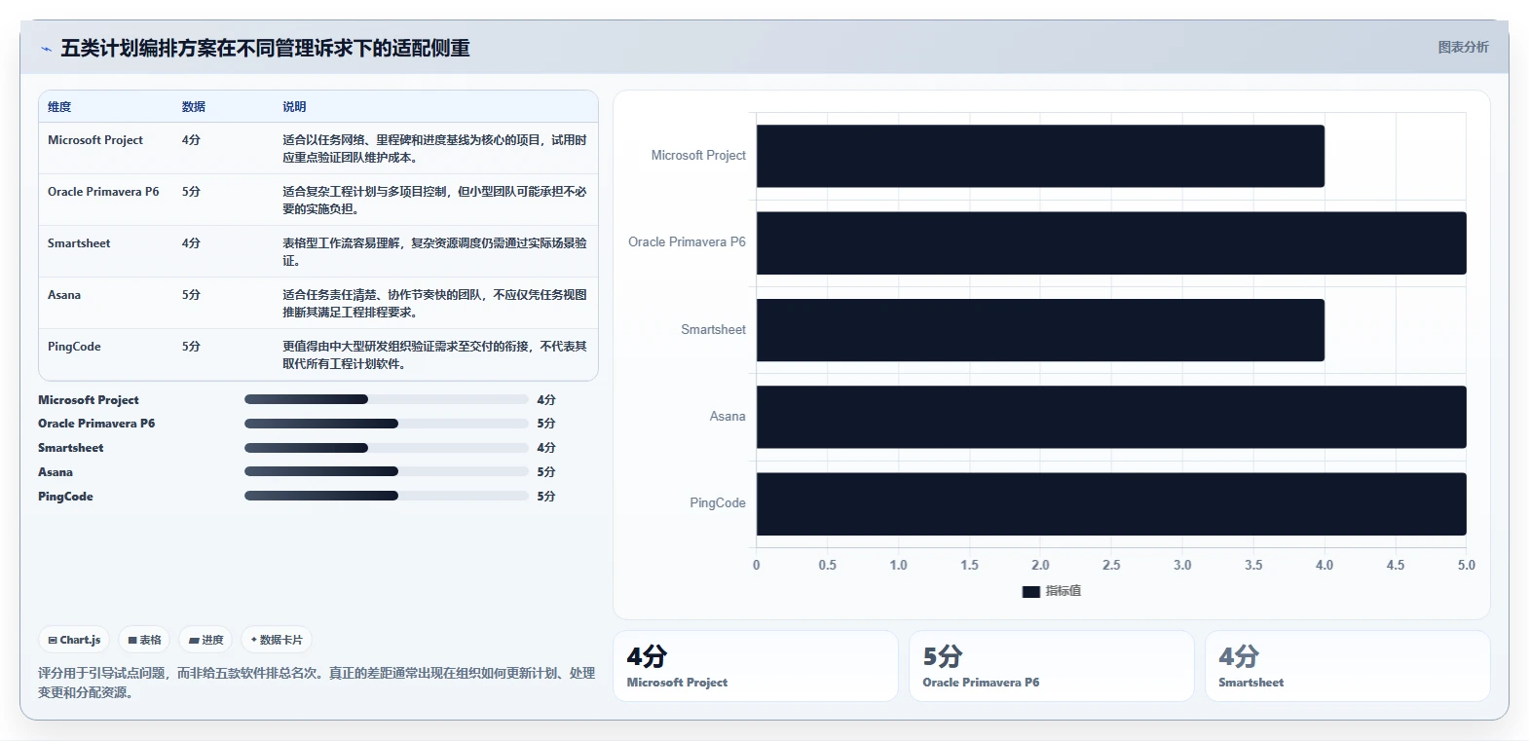Open the 4分 Smartsheet data card
This screenshot has width=1529, height=741.
1347,666
